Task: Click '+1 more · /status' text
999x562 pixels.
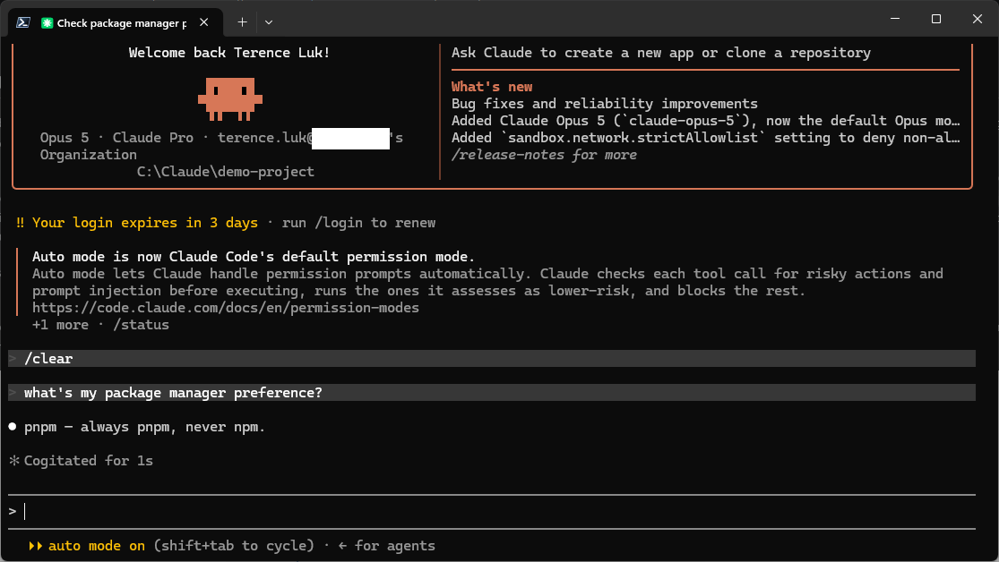Action: (x=100, y=325)
